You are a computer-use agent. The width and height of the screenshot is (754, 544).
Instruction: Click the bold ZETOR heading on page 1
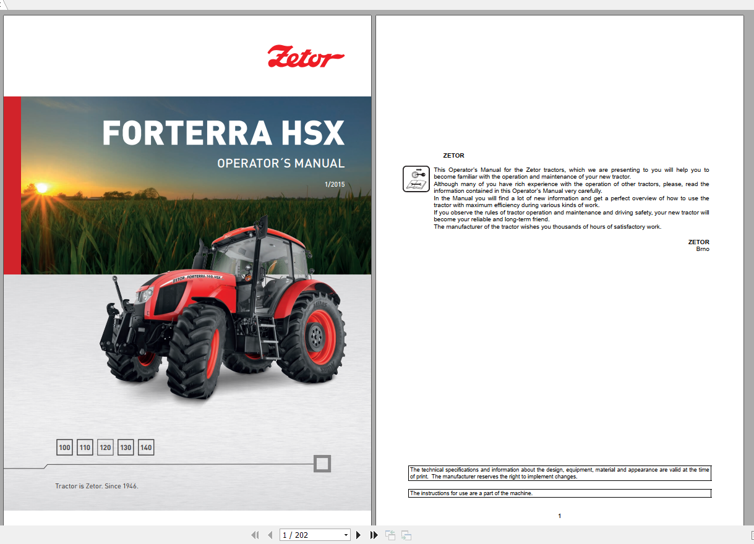tap(453, 156)
